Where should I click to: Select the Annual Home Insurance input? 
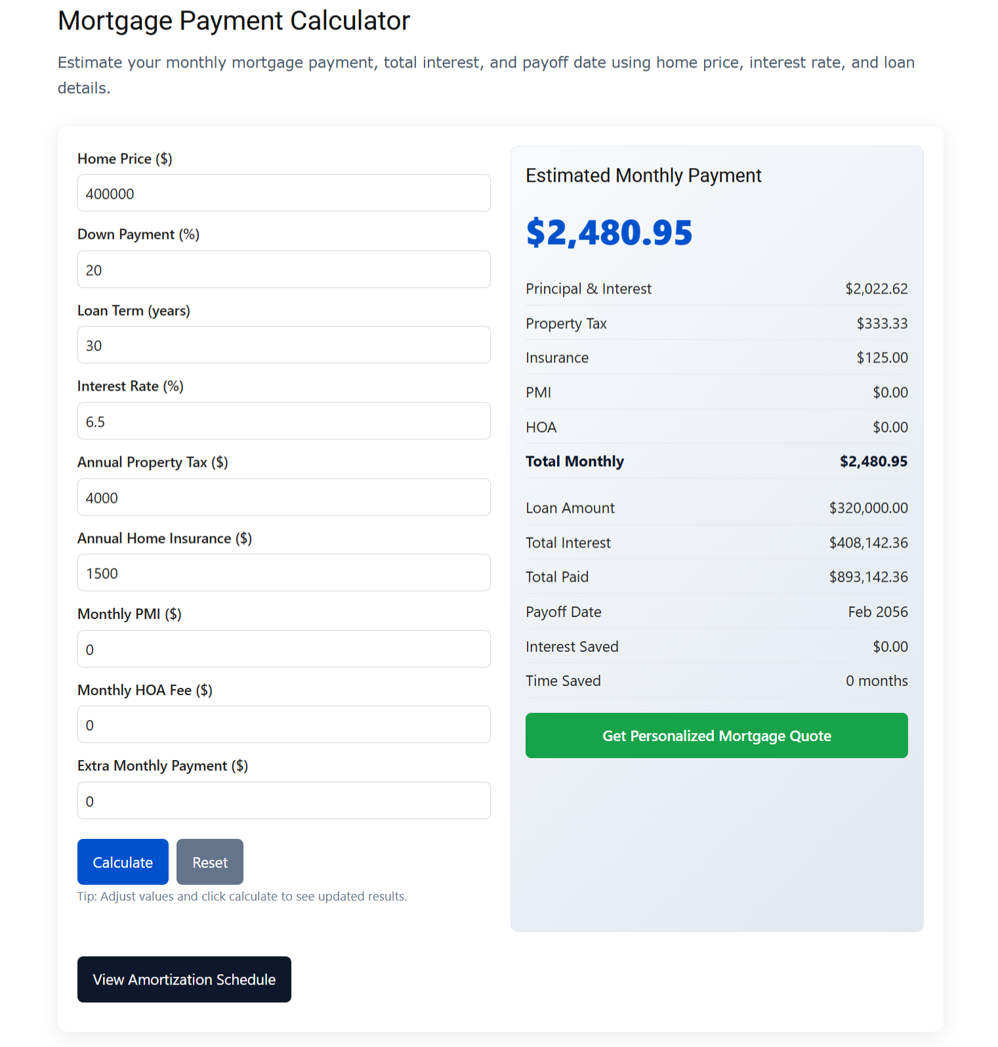(283, 572)
